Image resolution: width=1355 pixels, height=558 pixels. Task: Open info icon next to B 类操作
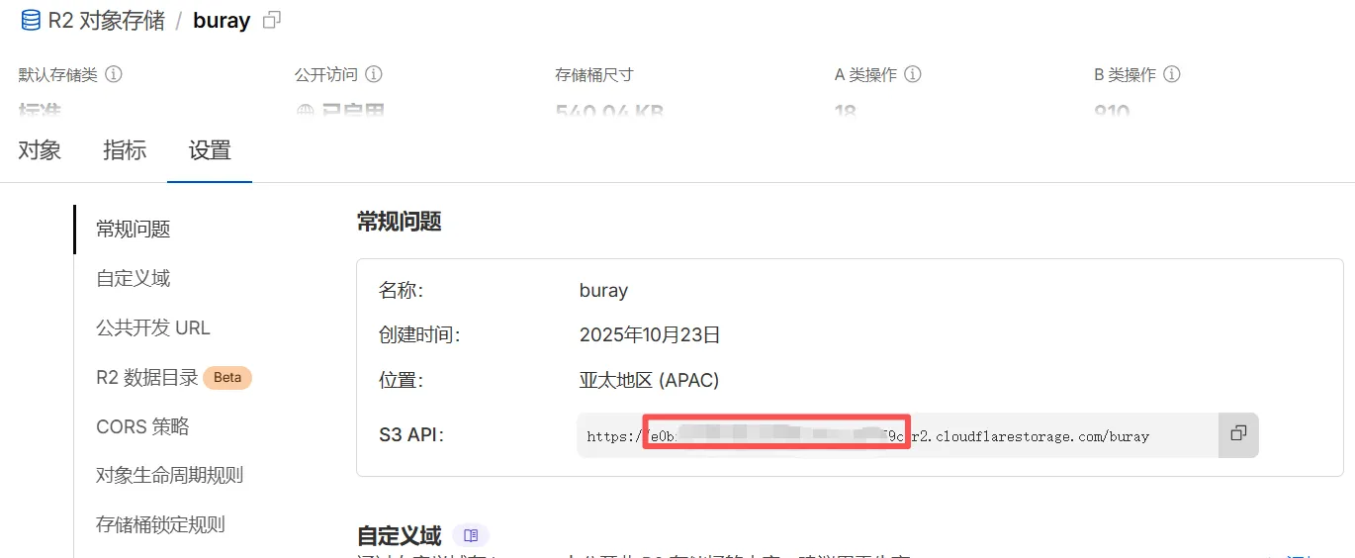(1172, 74)
